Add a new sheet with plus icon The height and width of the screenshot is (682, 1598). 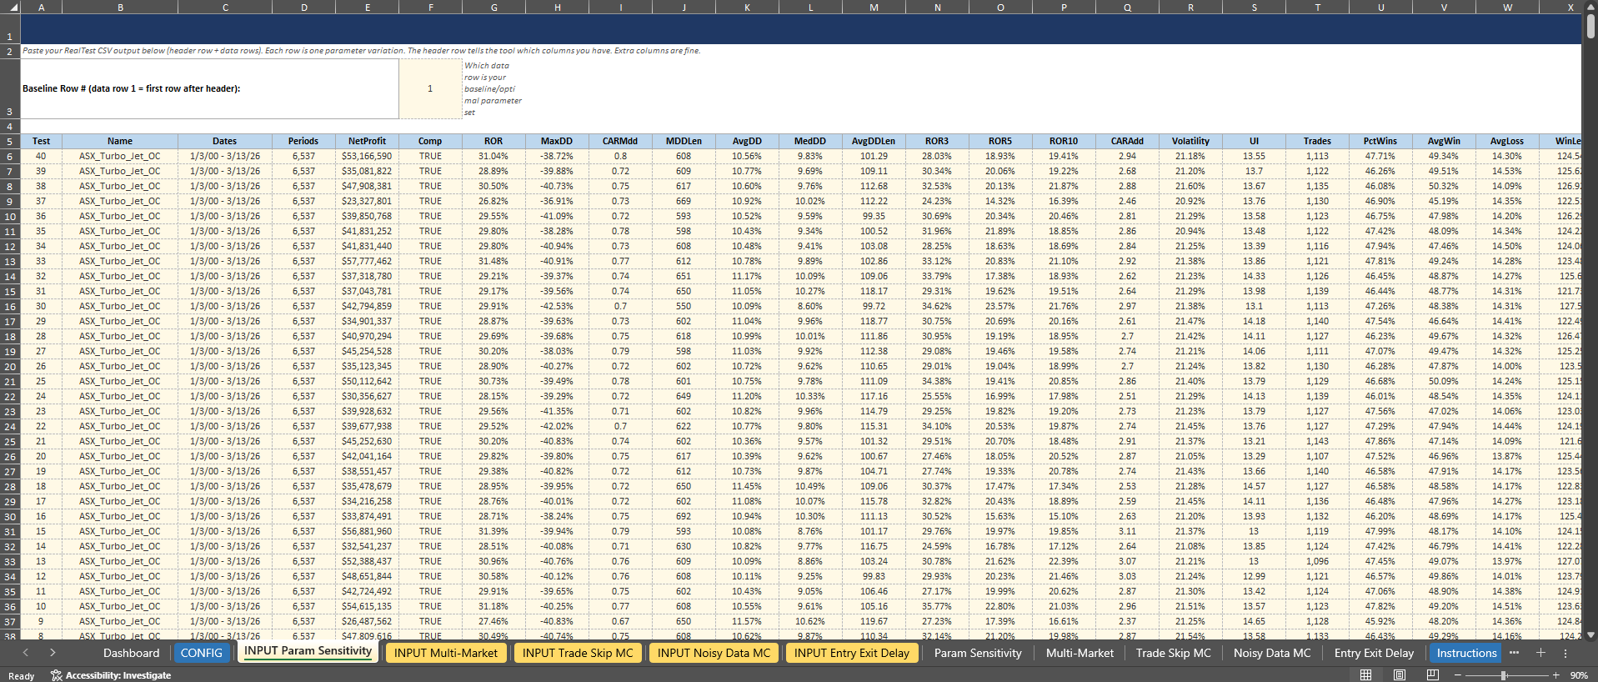(x=1540, y=653)
